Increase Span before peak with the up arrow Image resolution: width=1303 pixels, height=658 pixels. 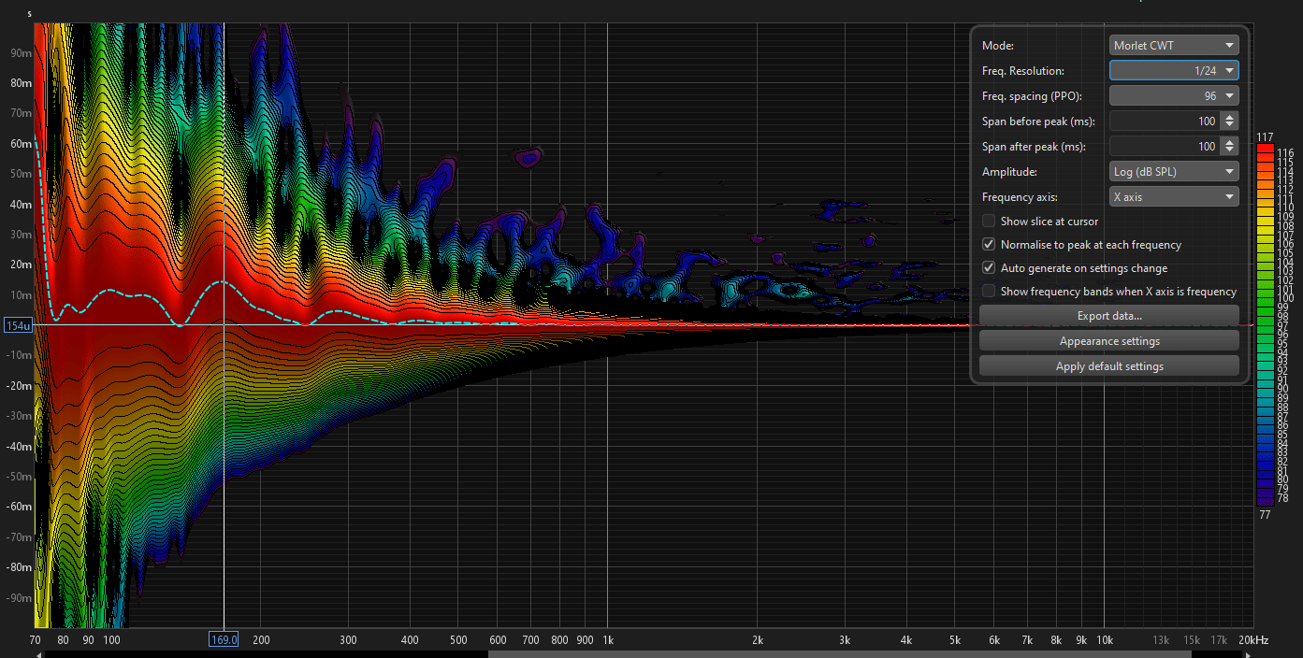(1230, 116)
